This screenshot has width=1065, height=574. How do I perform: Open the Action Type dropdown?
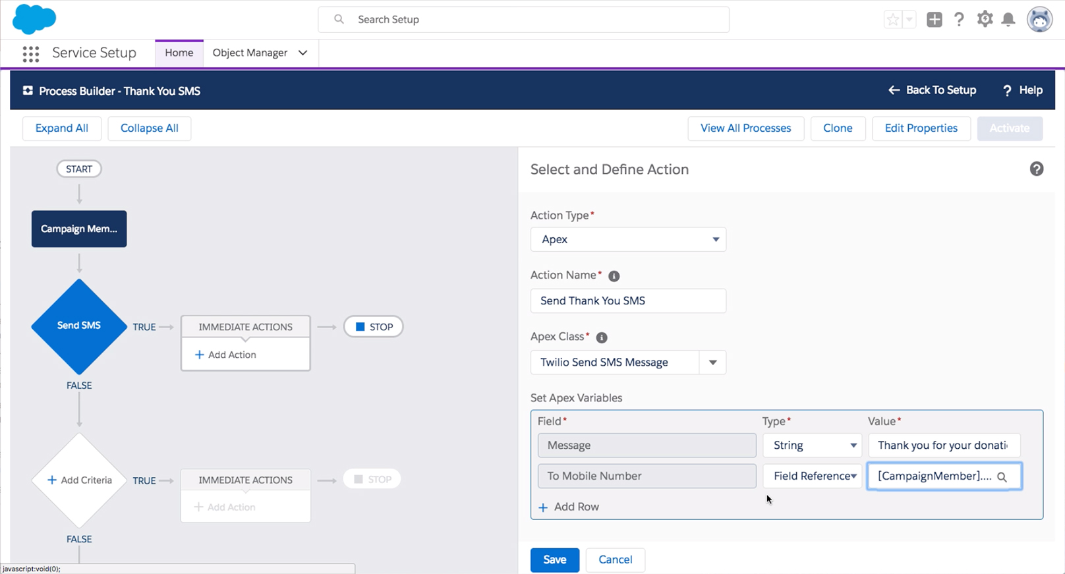tap(628, 239)
